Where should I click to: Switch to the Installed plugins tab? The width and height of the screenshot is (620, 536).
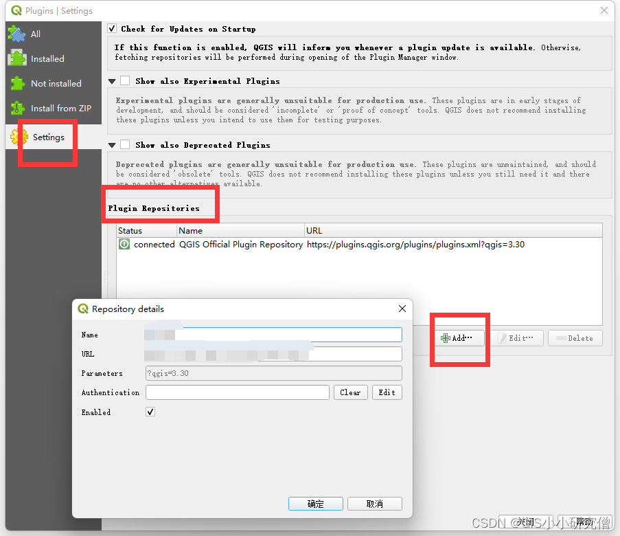click(x=54, y=59)
